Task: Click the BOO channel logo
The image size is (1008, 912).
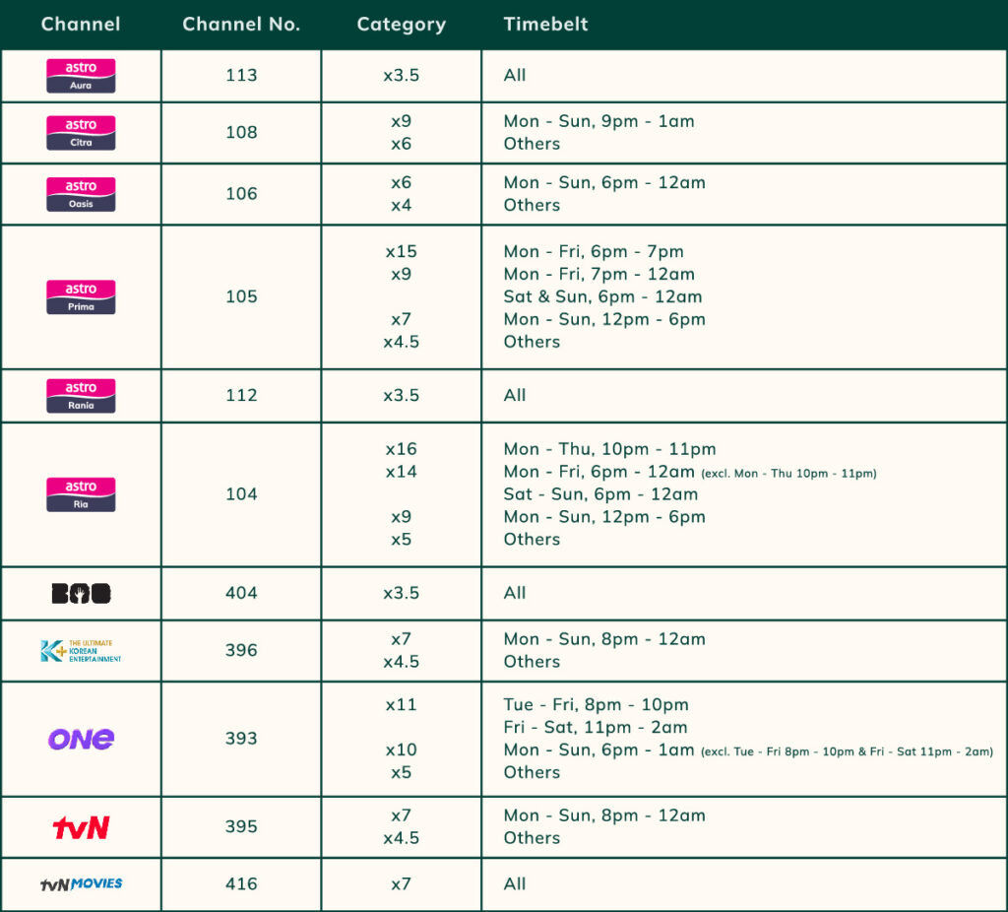Action: [81, 593]
